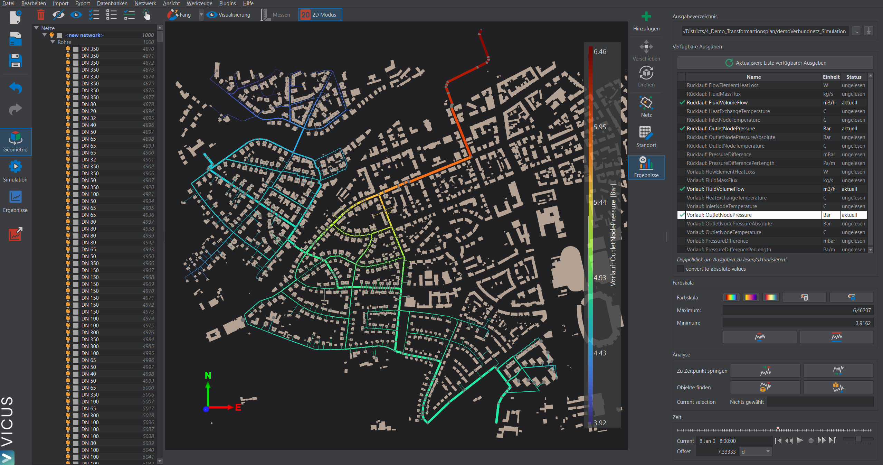
Task: Click the red trash delete icon
Action: pos(41,15)
